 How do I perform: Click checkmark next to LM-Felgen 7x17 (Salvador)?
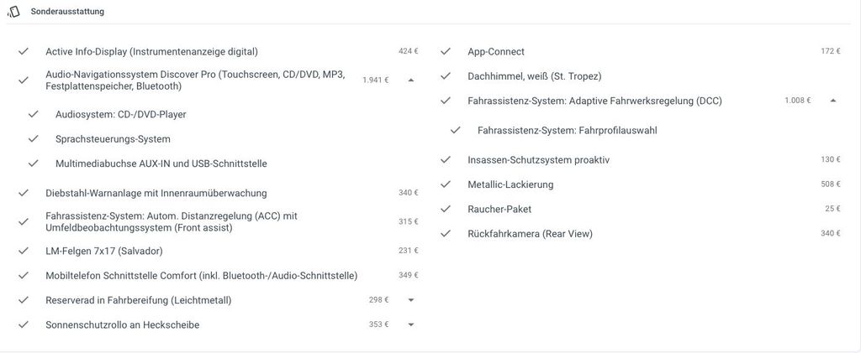click(23, 251)
